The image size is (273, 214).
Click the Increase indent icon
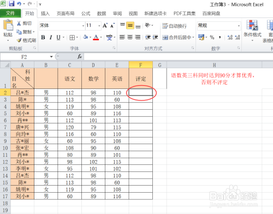point(155,37)
